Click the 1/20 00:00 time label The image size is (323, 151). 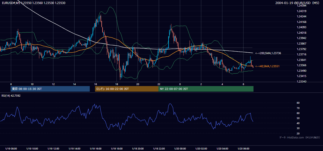pos(180,149)
